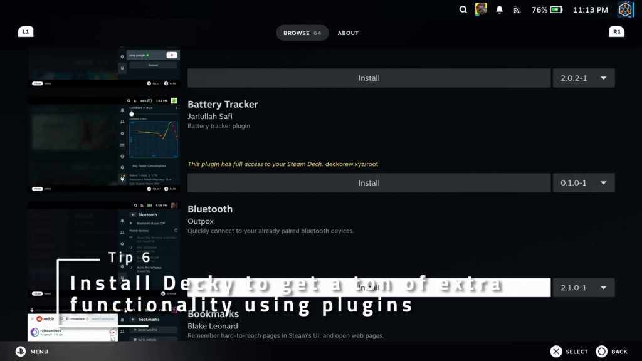Install the Battery Tracker plugin
The height and width of the screenshot is (361, 642).
[x=369, y=183]
